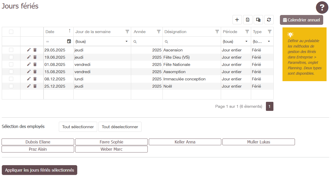Click Appliquer les jours fériés sélectionnés

pos(39,170)
